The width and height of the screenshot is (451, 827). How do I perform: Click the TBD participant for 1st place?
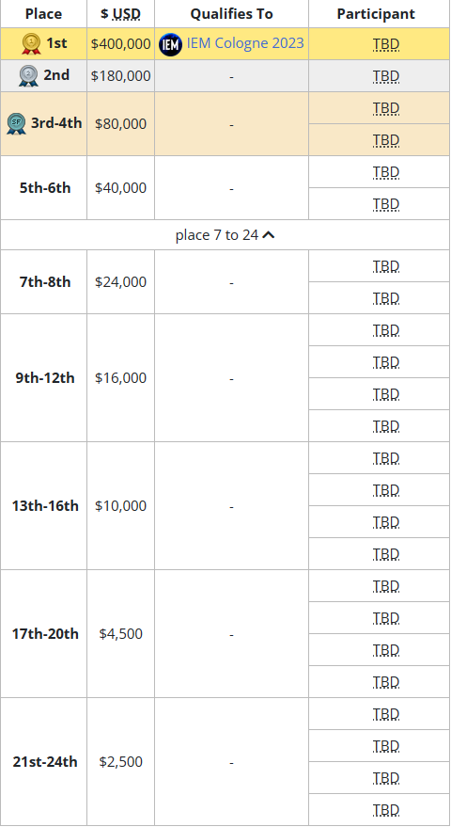[386, 44]
